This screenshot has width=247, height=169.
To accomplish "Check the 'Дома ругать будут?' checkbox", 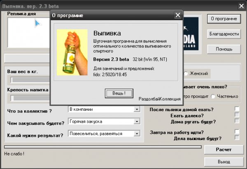I will click(237, 121).
